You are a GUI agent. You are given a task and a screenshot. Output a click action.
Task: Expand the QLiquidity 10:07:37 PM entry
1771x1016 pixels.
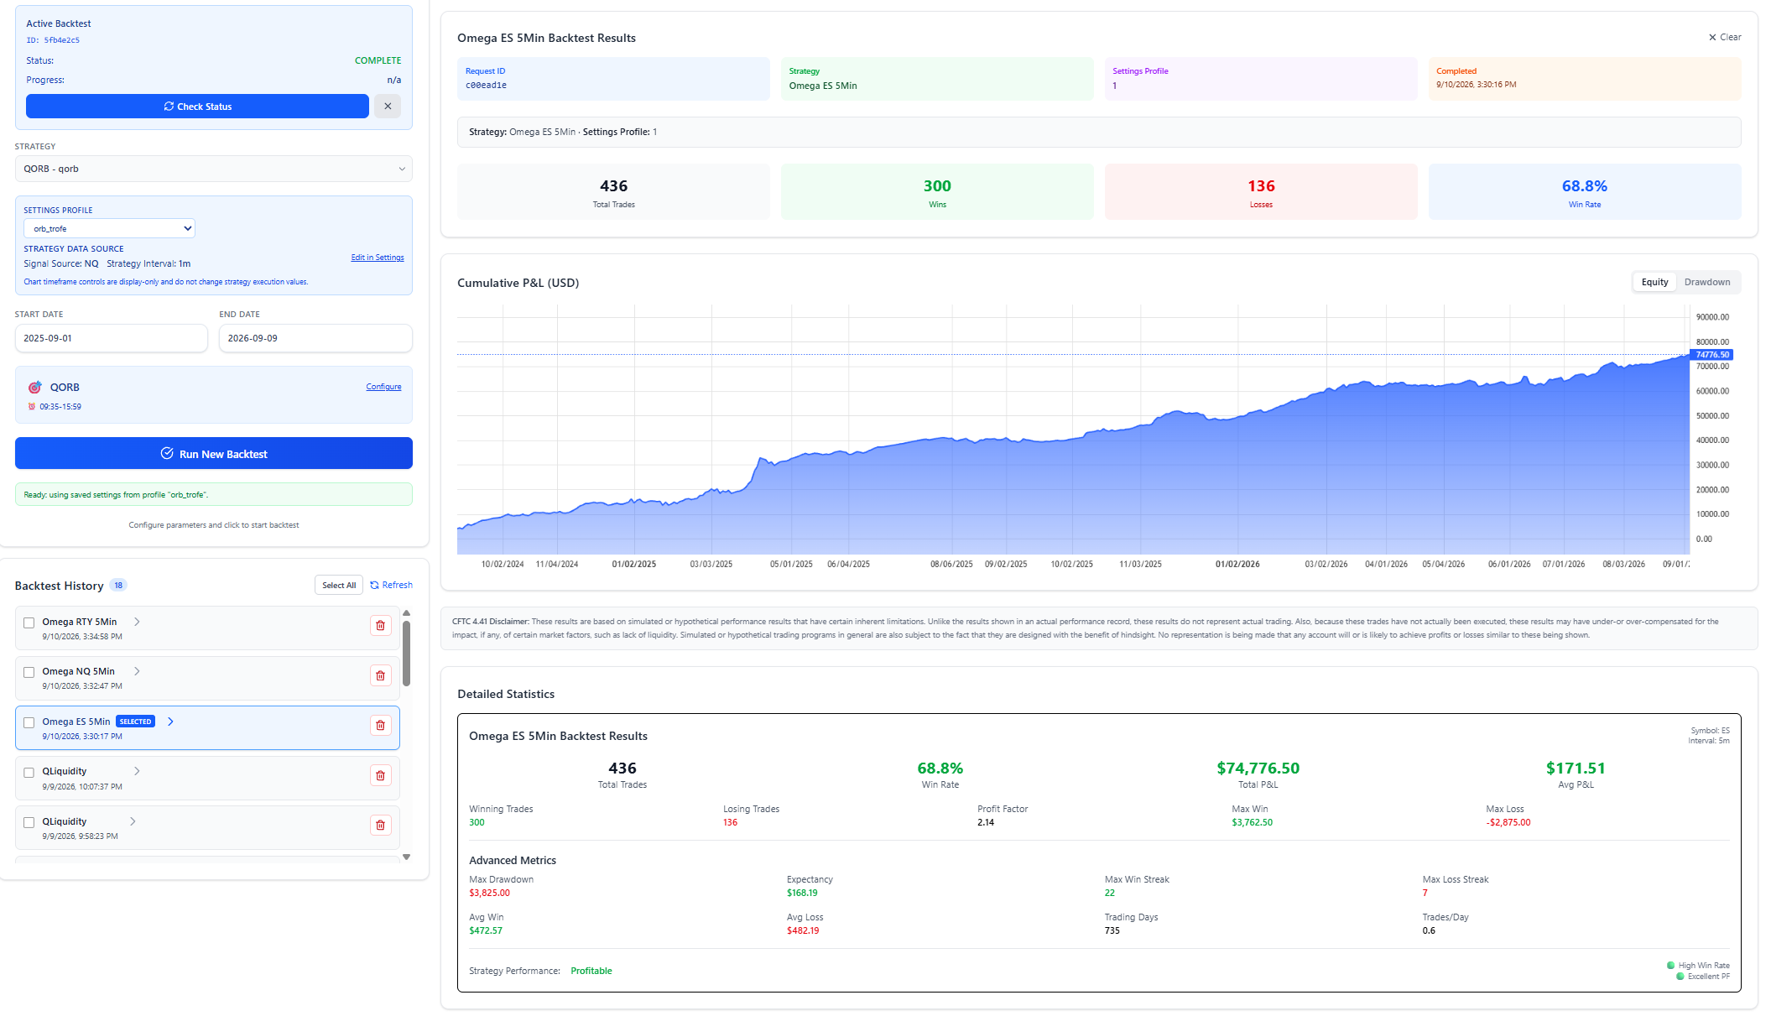137,771
